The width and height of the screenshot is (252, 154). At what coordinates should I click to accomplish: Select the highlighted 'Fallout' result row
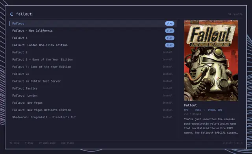[93, 24]
